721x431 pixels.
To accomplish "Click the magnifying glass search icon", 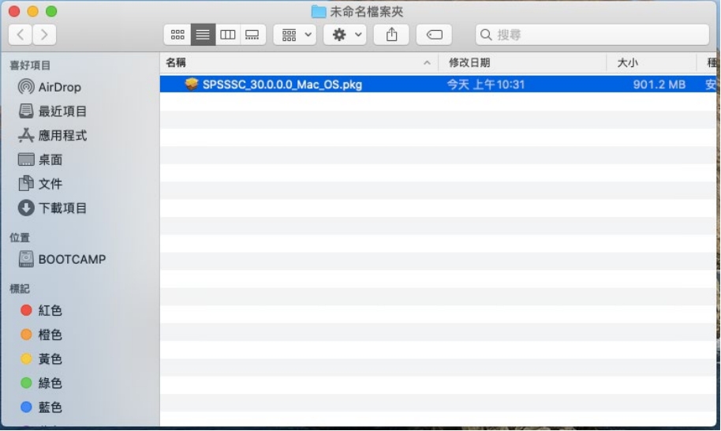I will [486, 35].
